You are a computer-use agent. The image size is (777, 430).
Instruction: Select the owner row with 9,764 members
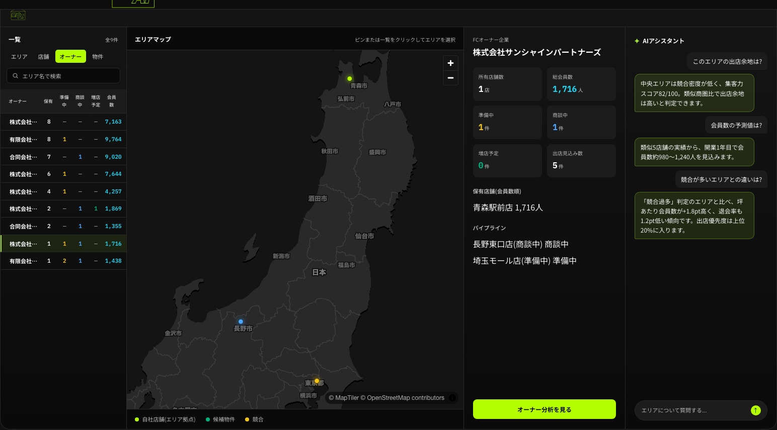pos(63,140)
